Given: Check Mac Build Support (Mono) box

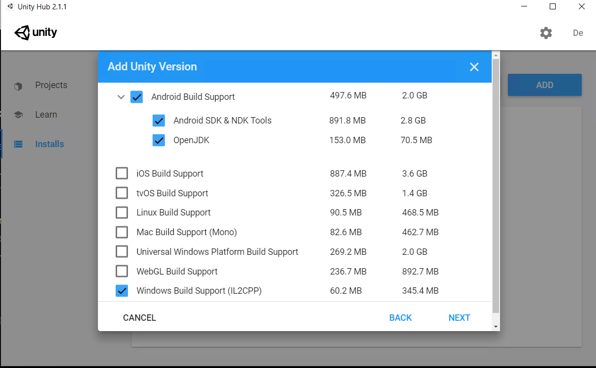Looking at the screenshot, I should 122,232.
